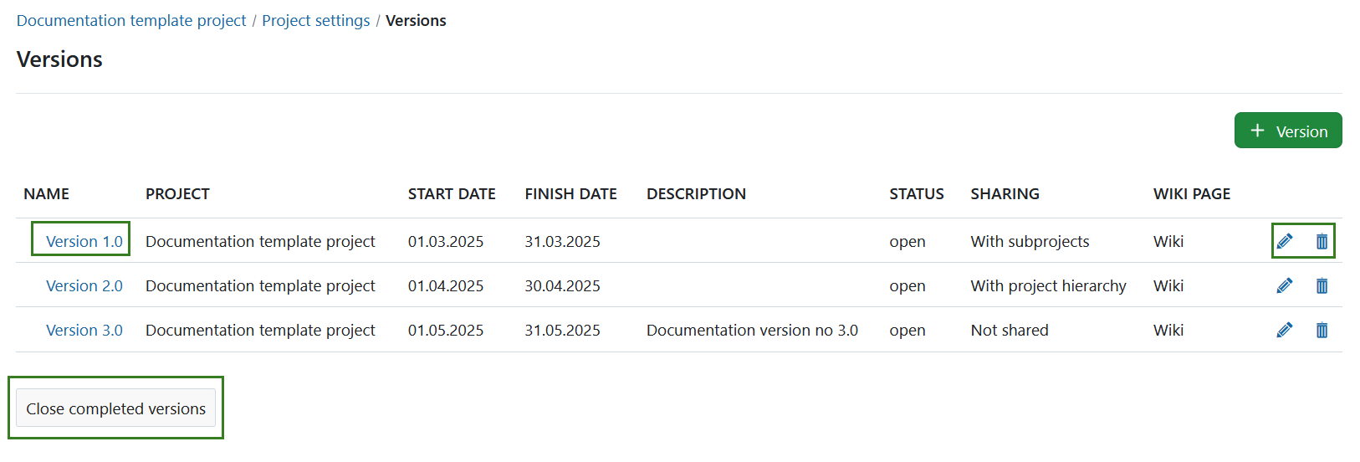Edit Version 1.0 using pencil icon
The image size is (1360, 462).
tap(1285, 241)
